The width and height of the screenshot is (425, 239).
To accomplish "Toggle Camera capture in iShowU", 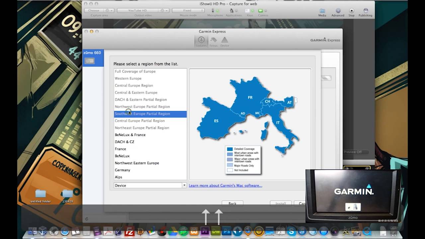I will (263, 12).
